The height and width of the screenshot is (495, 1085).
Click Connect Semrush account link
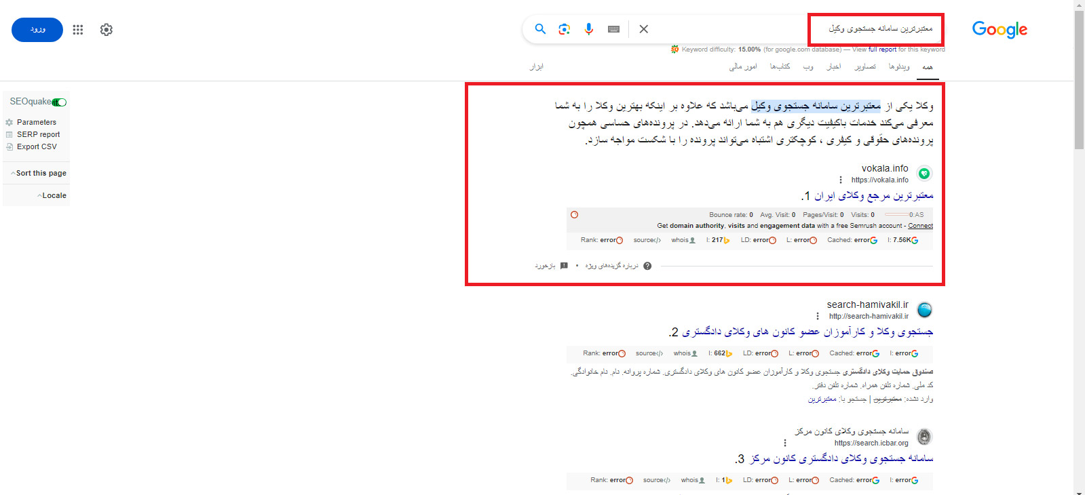pos(921,226)
